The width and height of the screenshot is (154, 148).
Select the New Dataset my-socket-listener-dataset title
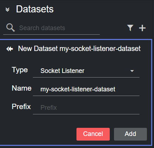(79, 49)
